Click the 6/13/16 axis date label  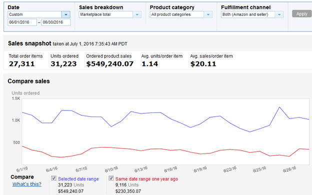pos(141,169)
